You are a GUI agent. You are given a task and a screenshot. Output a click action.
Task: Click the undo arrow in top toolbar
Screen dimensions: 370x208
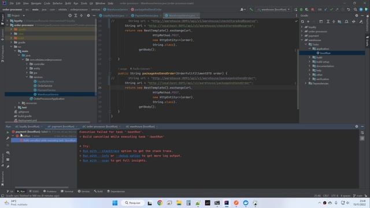(349, 10)
